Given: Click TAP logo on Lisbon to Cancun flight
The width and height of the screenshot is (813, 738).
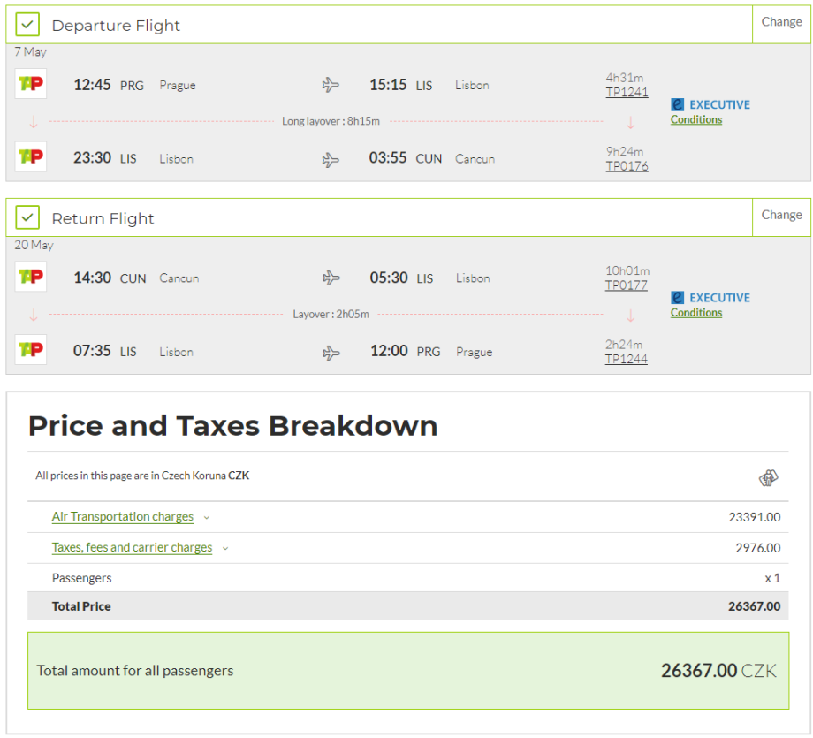Looking at the screenshot, I should [31, 157].
